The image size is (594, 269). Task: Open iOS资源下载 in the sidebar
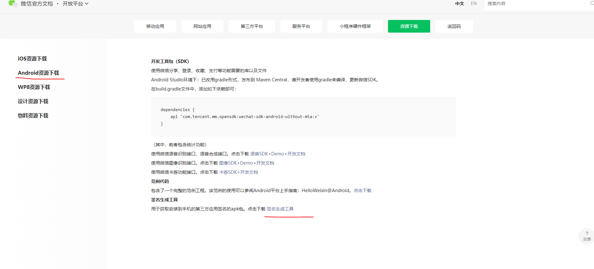click(x=32, y=59)
